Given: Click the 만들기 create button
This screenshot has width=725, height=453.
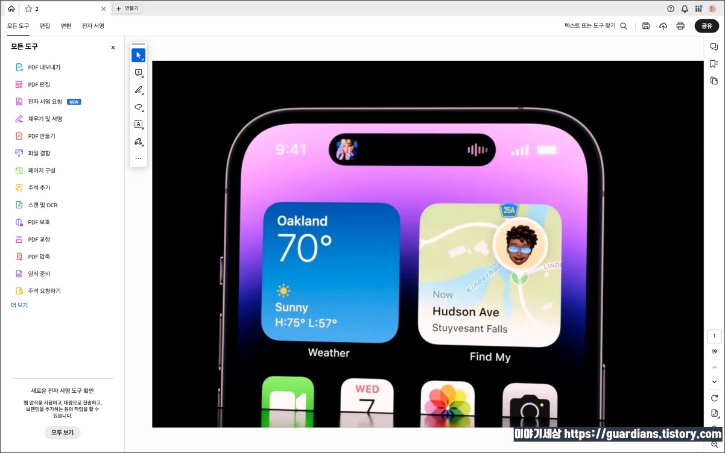Looking at the screenshot, I should click(x=127, y=8).
